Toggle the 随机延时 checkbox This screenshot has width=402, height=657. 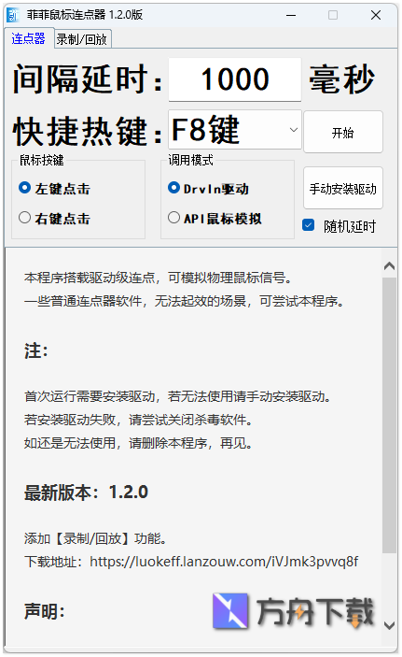pos(309,225)
